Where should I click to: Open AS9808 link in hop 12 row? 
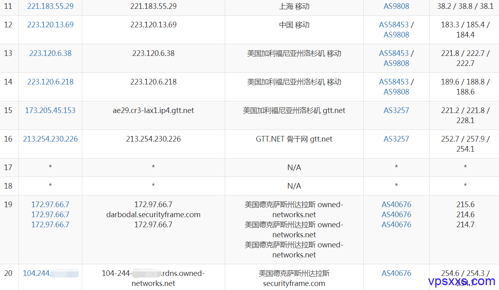point(396,35)
